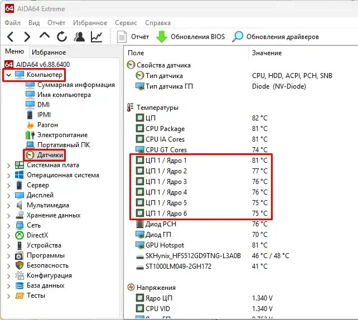
Task: Click the Отчёт report page icon in toolbar
Action: click(122, 37)
